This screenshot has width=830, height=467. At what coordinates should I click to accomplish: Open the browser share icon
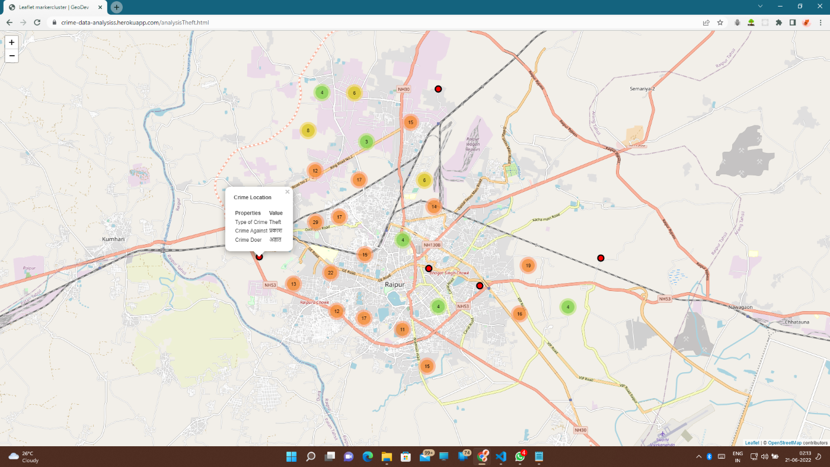click(x=706, y=22)
